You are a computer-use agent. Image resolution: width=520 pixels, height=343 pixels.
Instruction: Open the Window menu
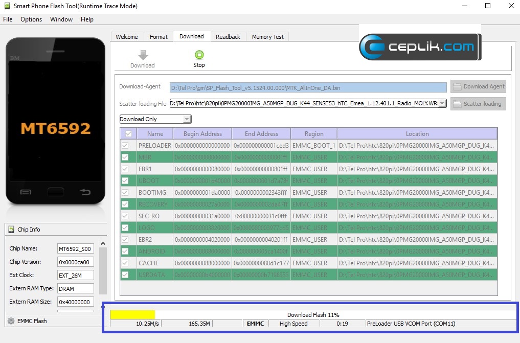click(x=61, y=19)
